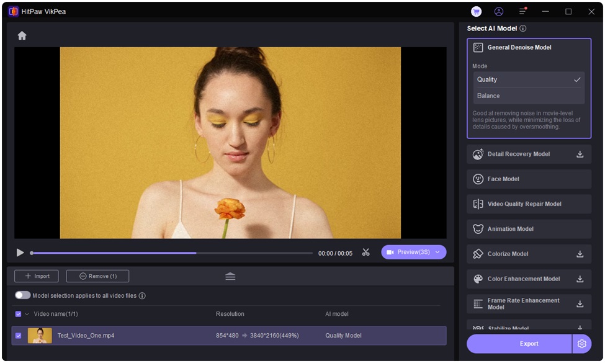This screenshot has height=363, width=605.
Task: Click info icon beside Select AI Model
Action: [523, 29]
